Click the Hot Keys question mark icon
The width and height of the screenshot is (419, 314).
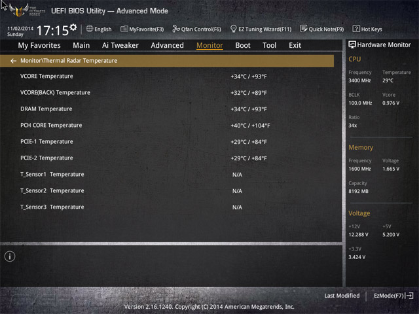click(x=356, y=29)
